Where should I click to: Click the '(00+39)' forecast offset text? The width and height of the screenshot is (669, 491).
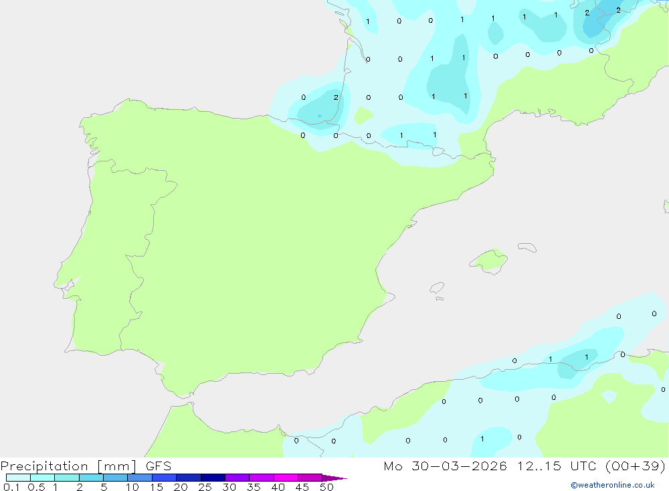click(x=636, y=466)
